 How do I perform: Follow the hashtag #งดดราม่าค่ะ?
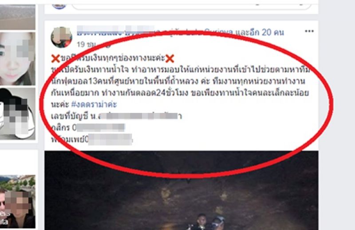pyautogui.click(x=94, y=104)
